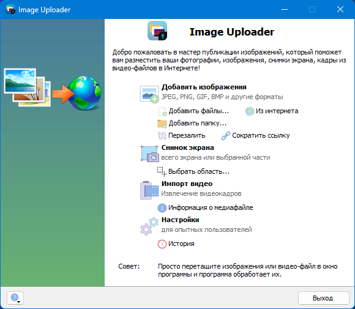Image resolution: width=355 pixels, height=309 pixels.
Task: Click the globe icon beside Из интернета
Action: pyautogui.click(x=250, y=111)
